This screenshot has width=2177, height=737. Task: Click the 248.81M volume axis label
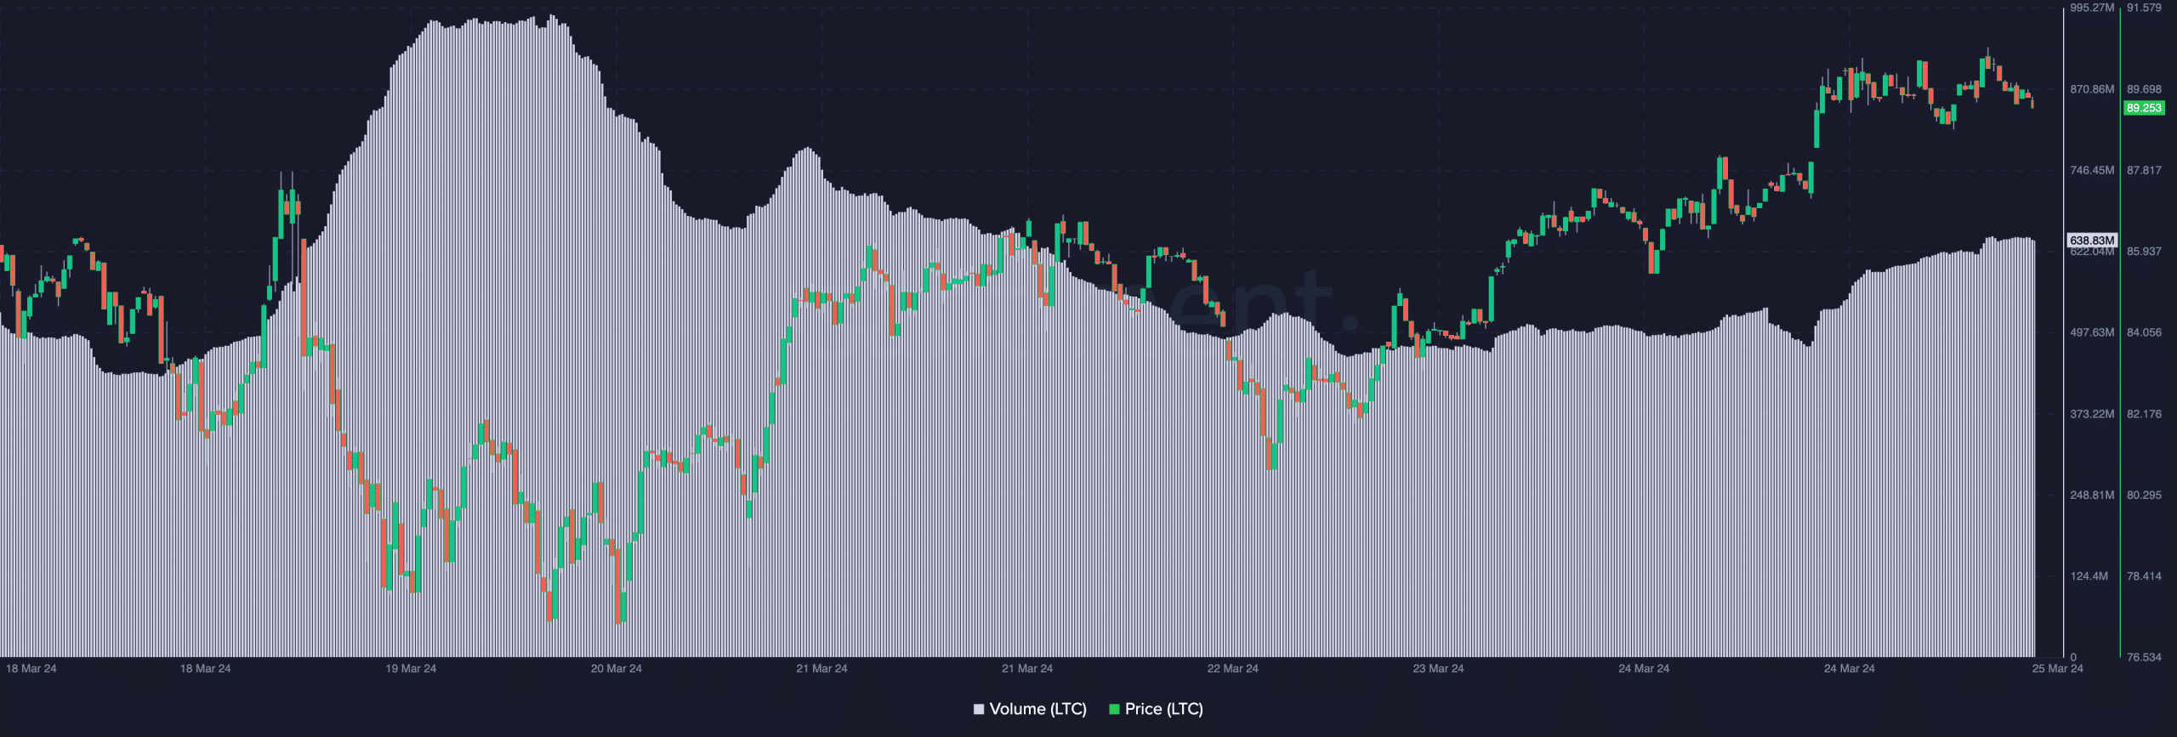(2092, 495)
